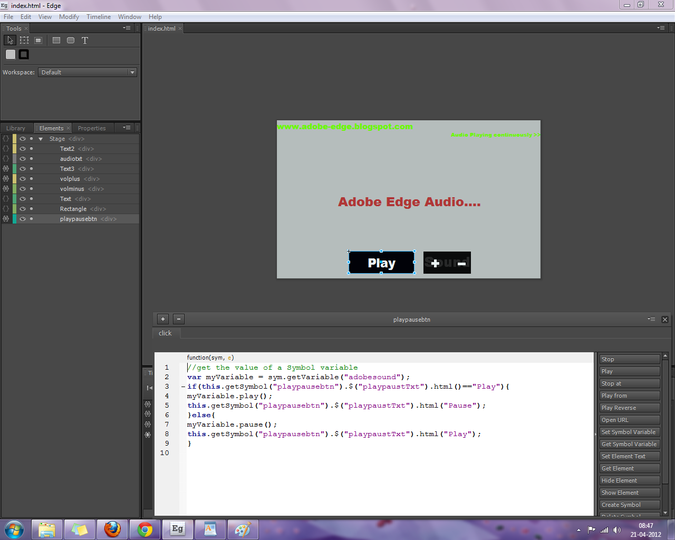675x540 pixels.
Task: Open the Tools panel options menu icon
Action: pos(126,28)
